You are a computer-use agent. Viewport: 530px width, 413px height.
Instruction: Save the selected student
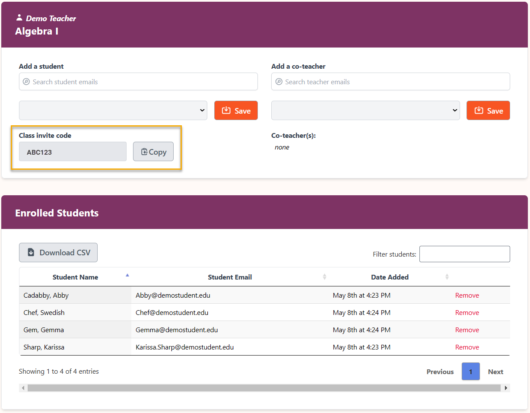(236, 111)
